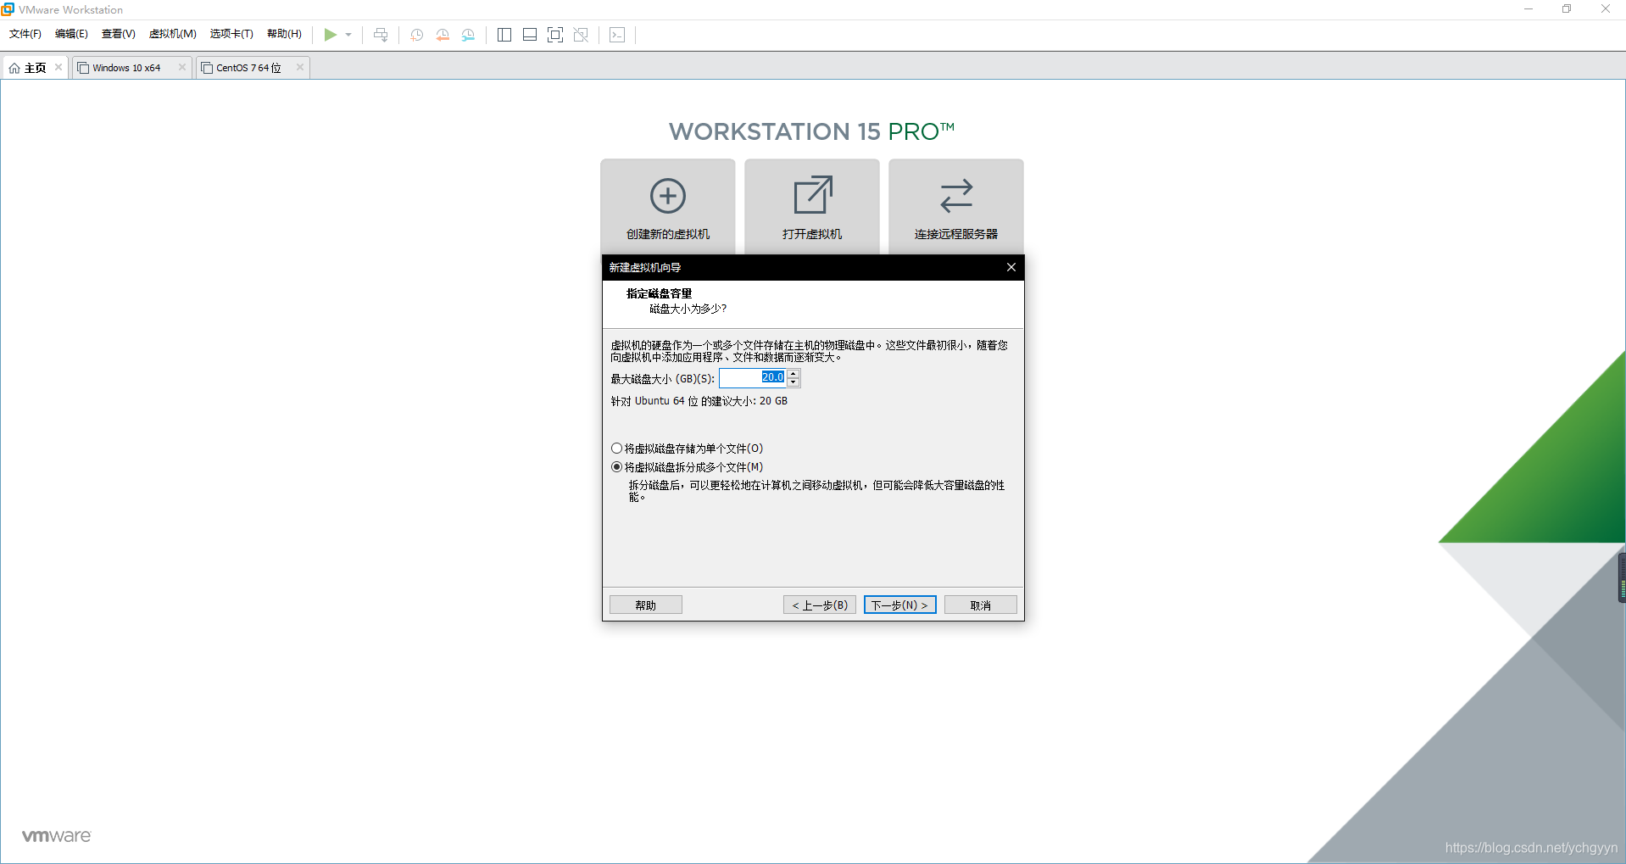Click the 取消 cancel button
The width and height of the screenshot is (1626, 864).
pos(981,605)
